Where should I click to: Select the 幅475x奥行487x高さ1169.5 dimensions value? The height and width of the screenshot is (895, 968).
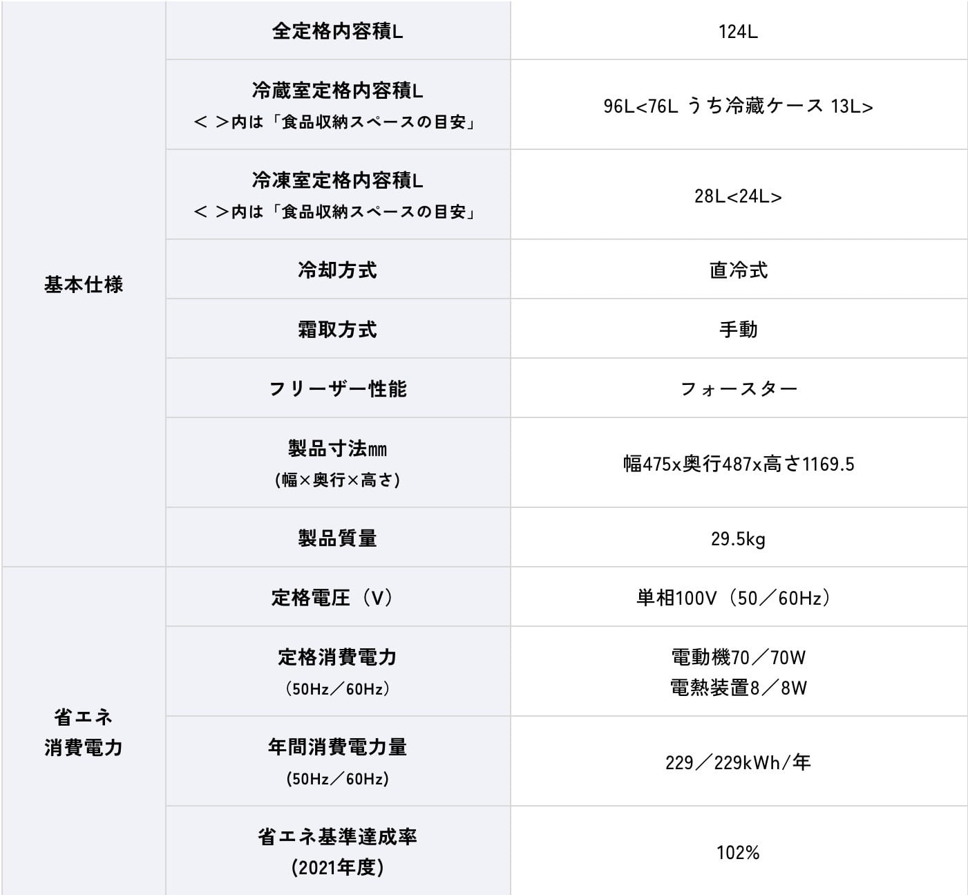tap(738, 464)
